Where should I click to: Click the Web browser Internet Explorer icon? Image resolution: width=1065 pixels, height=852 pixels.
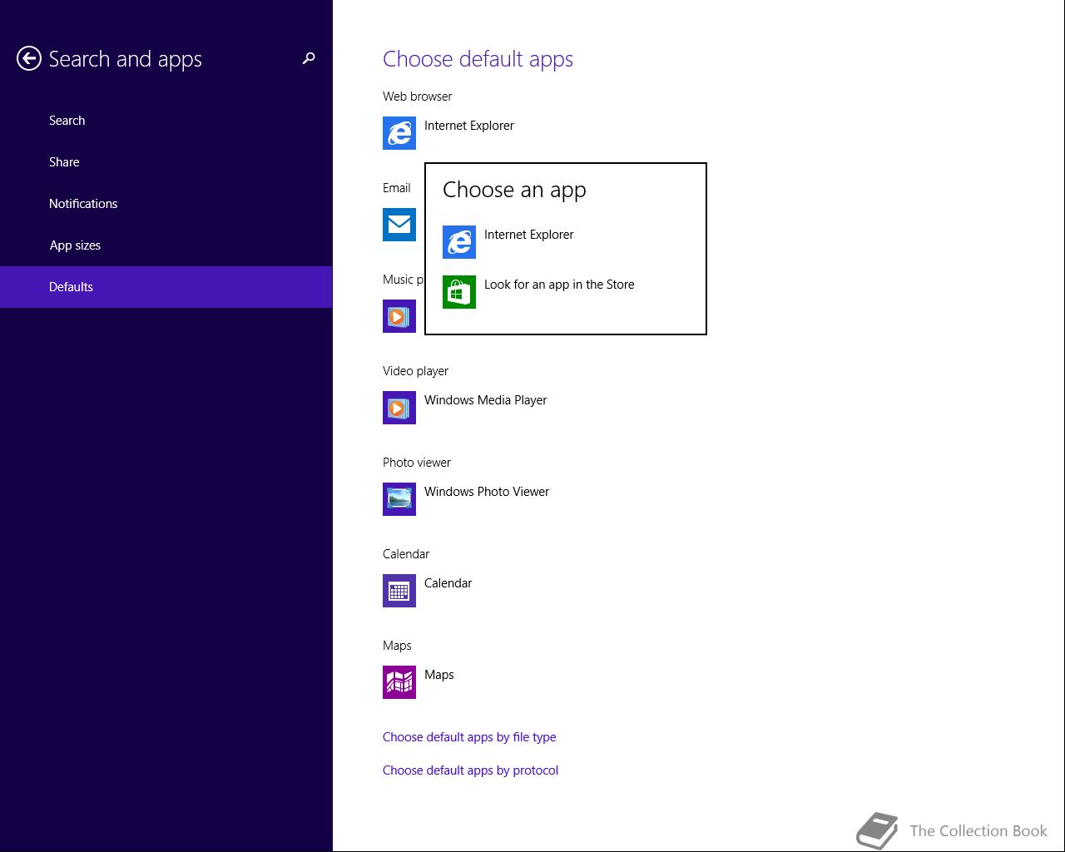pos(399,133)
